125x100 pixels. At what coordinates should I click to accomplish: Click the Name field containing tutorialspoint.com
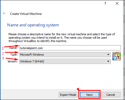(70, 48)
